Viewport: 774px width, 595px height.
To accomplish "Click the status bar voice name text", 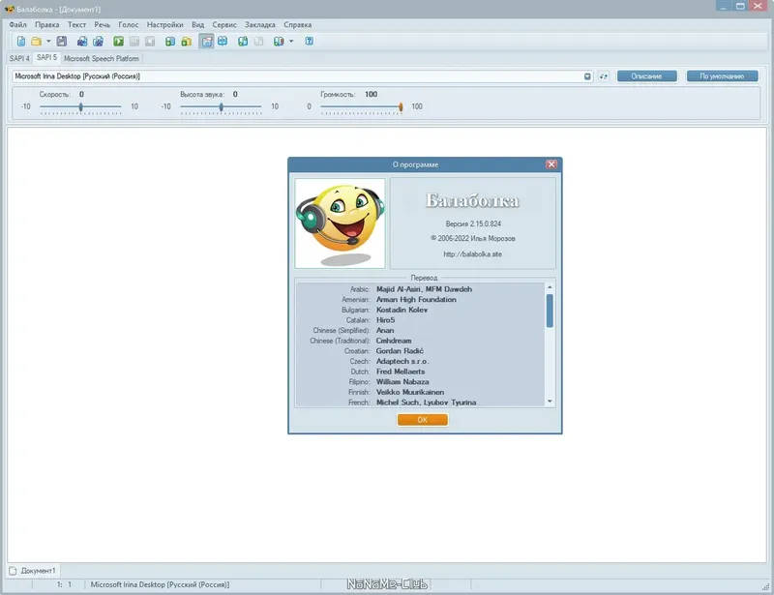I will tap(160, 584).
